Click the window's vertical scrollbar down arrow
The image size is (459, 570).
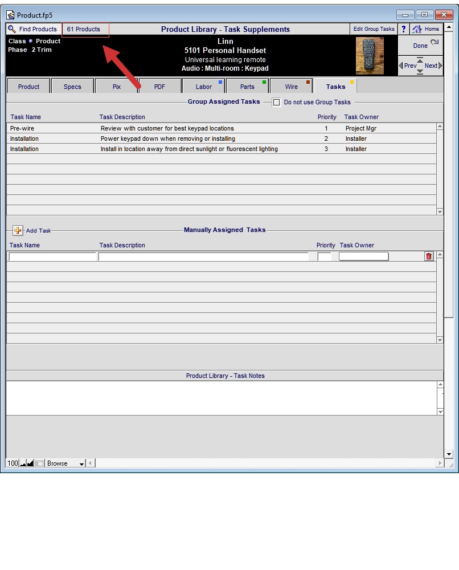click(x=449, y=454)
